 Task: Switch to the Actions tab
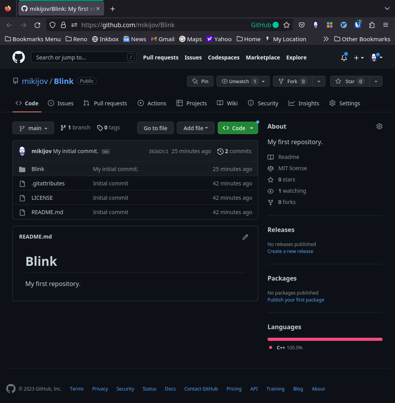click(x=152, y=103)
